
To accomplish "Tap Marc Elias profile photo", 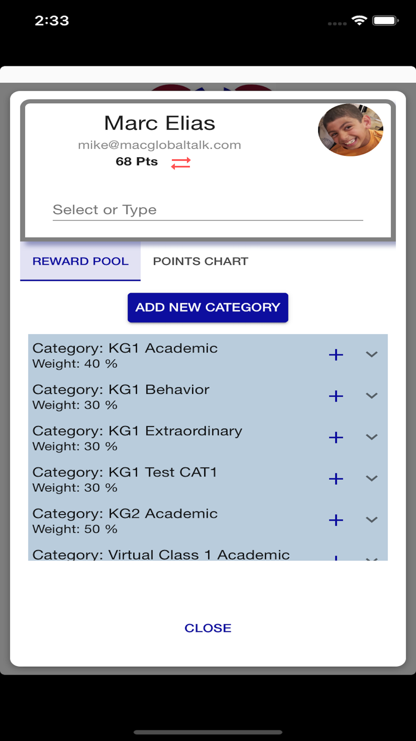I will 350,130.
